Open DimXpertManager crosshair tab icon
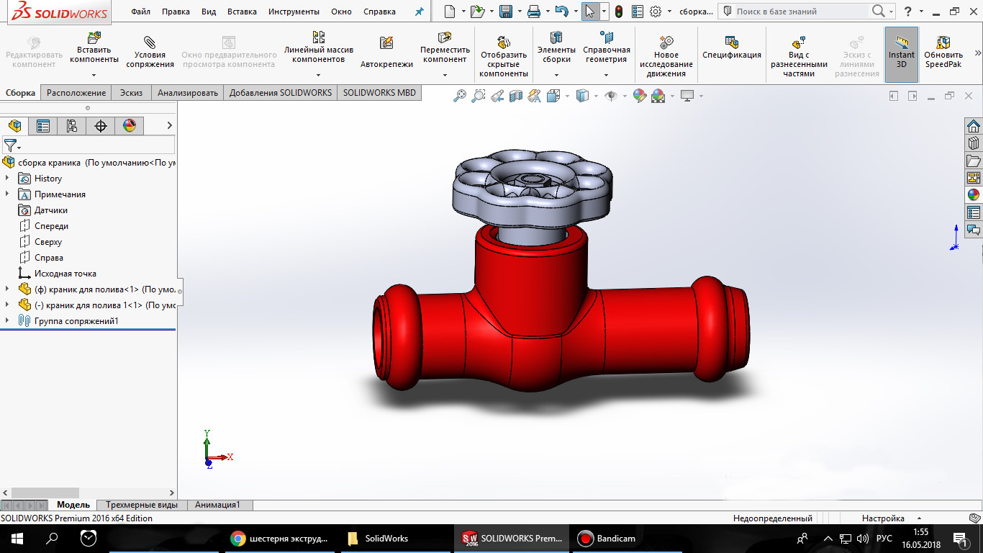The height and width of the screenshot is (553, 983). [x=101, y=126]
